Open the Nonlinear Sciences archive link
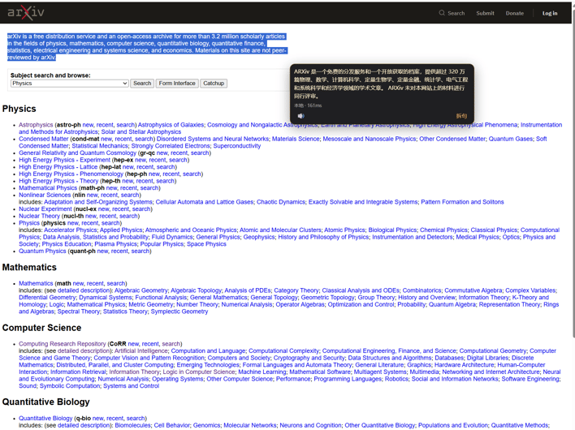The width and height of the screenshot is (575, 430). pos(45,195)
